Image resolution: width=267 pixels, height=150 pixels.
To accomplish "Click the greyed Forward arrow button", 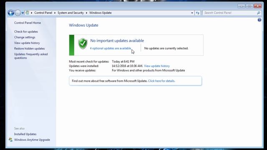I will 18,13.
